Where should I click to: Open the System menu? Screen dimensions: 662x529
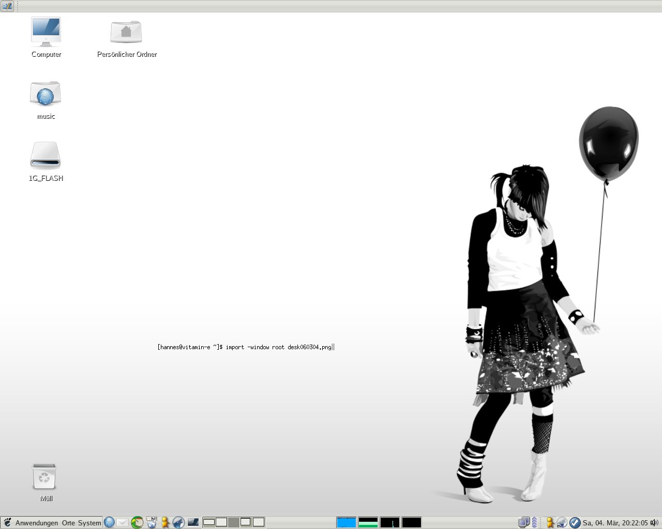pyautogui.click(x=89, y=523)
